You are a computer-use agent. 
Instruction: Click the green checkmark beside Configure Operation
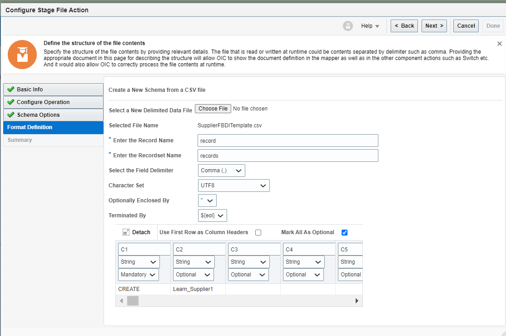10,102
